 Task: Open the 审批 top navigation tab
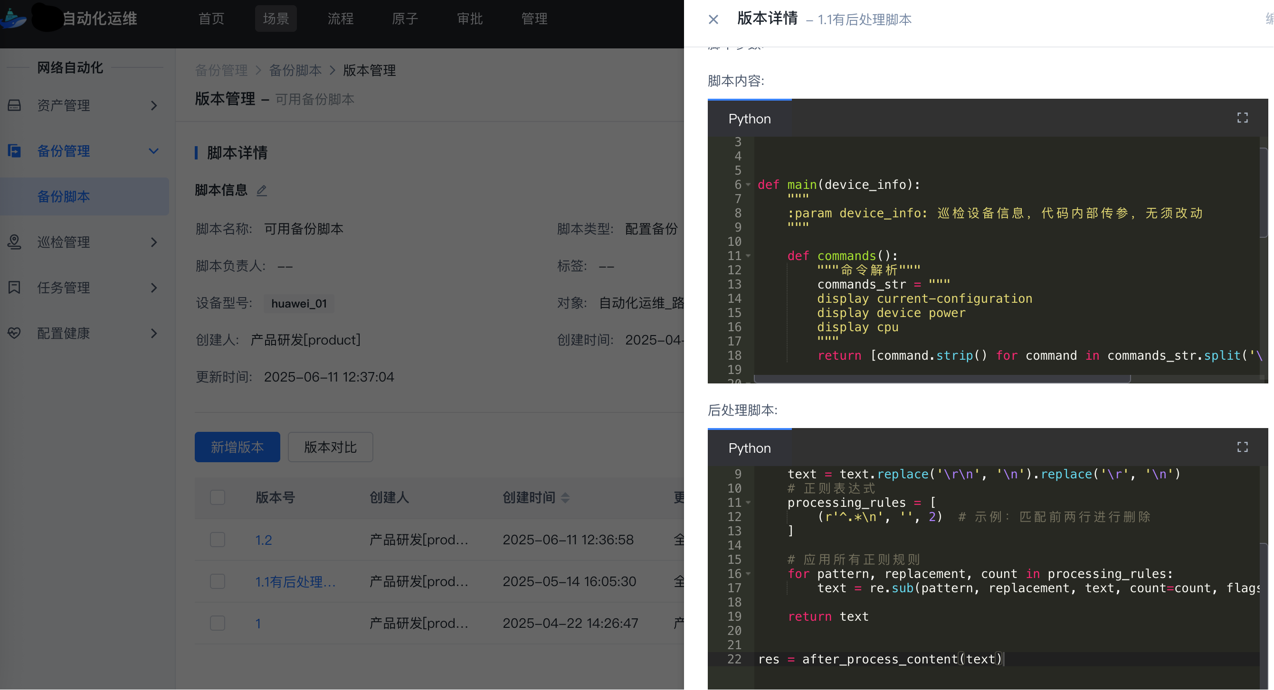469,19
